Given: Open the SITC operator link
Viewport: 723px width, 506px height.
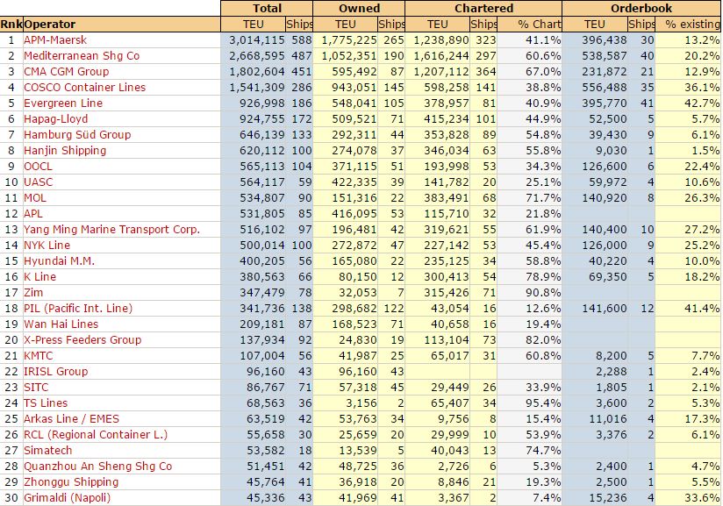Looking at the screenshot, I should pos(36,387).
